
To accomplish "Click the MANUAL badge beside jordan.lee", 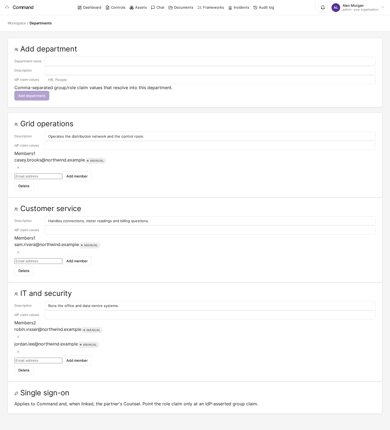I will 89,345.
